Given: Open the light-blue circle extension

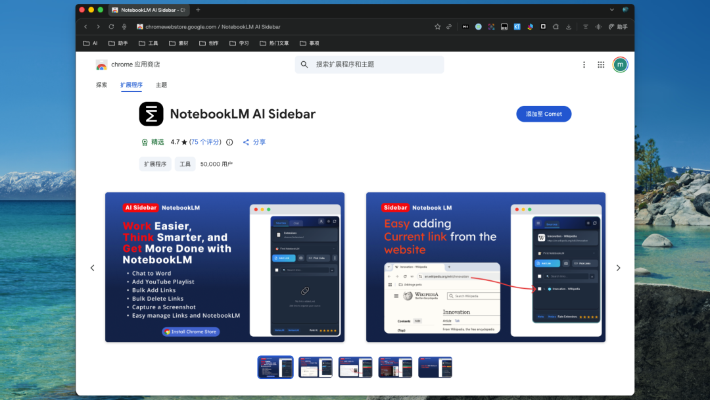Looking at the screenshot, I should point(478,27).
